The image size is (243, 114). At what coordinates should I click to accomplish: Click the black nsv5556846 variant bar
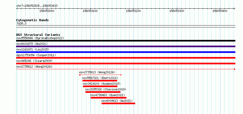(126, 41)
